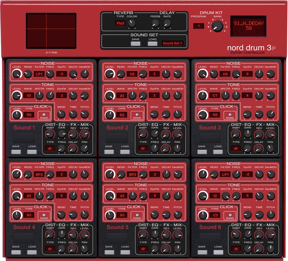
Task: Click Sound 3 FX DELAY knob
Action: [x=259, y=149]
